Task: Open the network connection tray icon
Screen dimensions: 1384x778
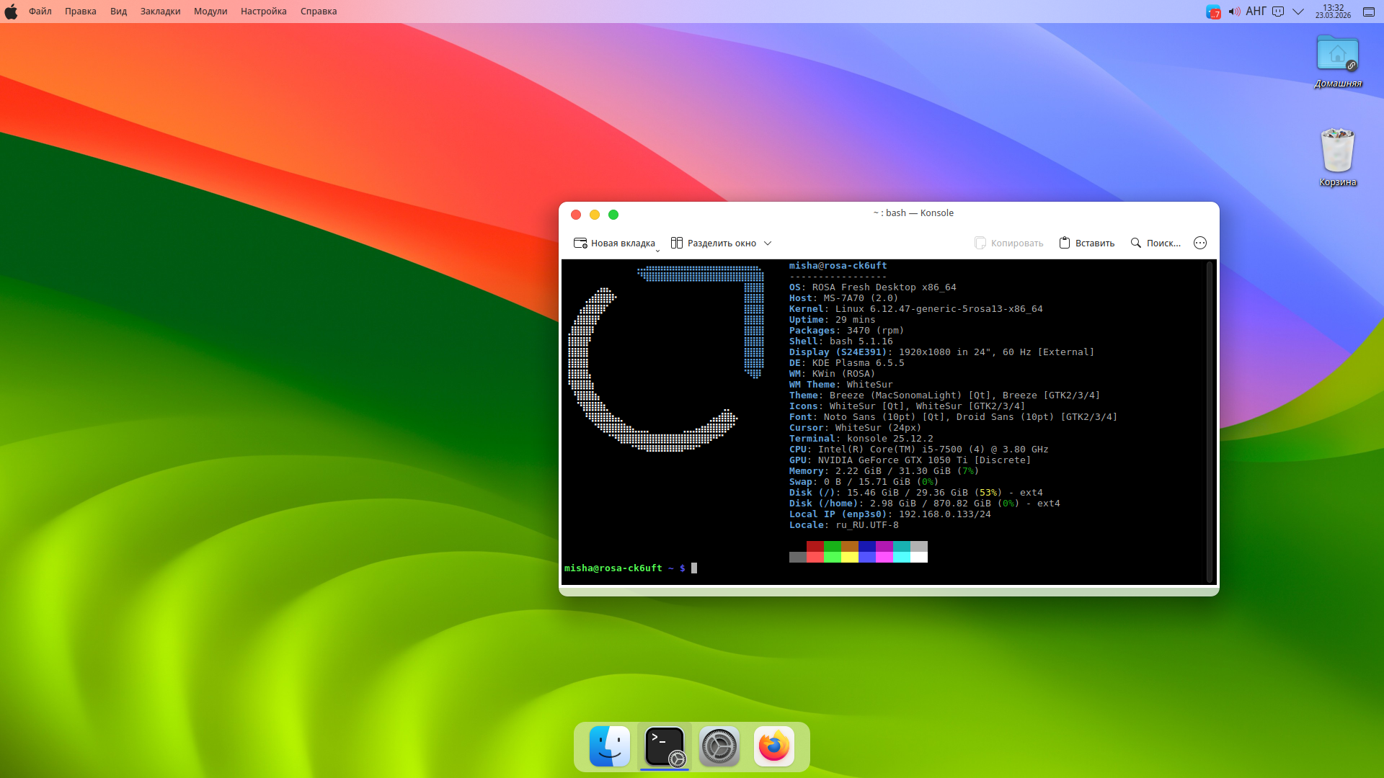Action: point(1278,12)
